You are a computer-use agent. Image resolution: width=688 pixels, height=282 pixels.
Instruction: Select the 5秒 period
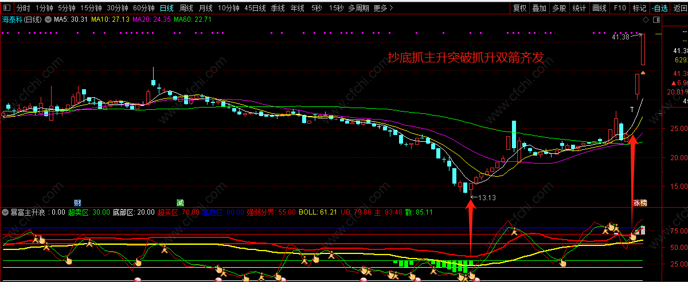click(x=316, y=8)
